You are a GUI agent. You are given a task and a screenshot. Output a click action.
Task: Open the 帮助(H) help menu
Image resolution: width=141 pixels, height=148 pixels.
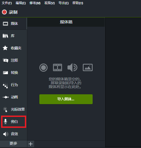(x=78, y=3)
